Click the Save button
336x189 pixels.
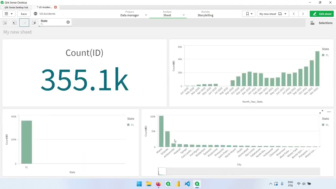[x=24, y=14]
